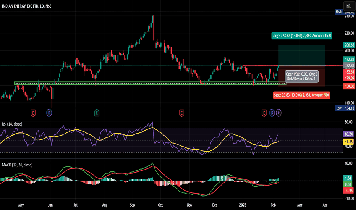
Task: Click the purple 60.24 RSI value label
Action: [348, 134]
